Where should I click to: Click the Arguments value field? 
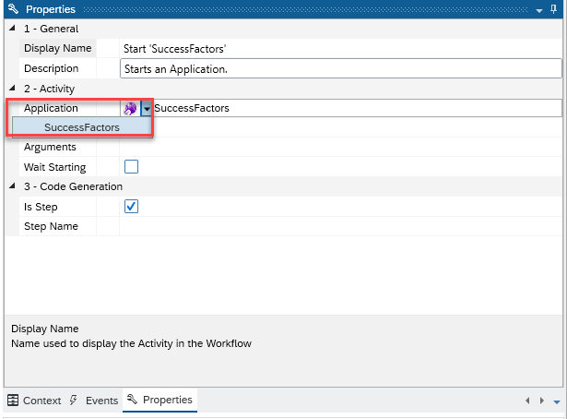point(340,147)
